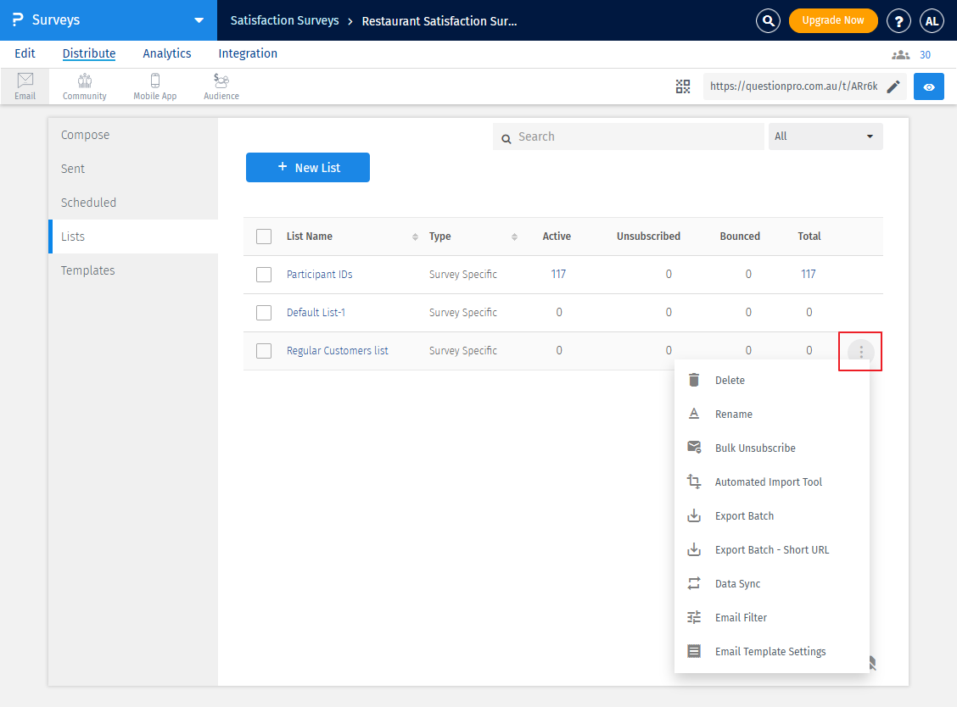The width and height of the screenshot is (957, 707).
Task: Check the Participant IDs checkbox
Action: [264, 275]
